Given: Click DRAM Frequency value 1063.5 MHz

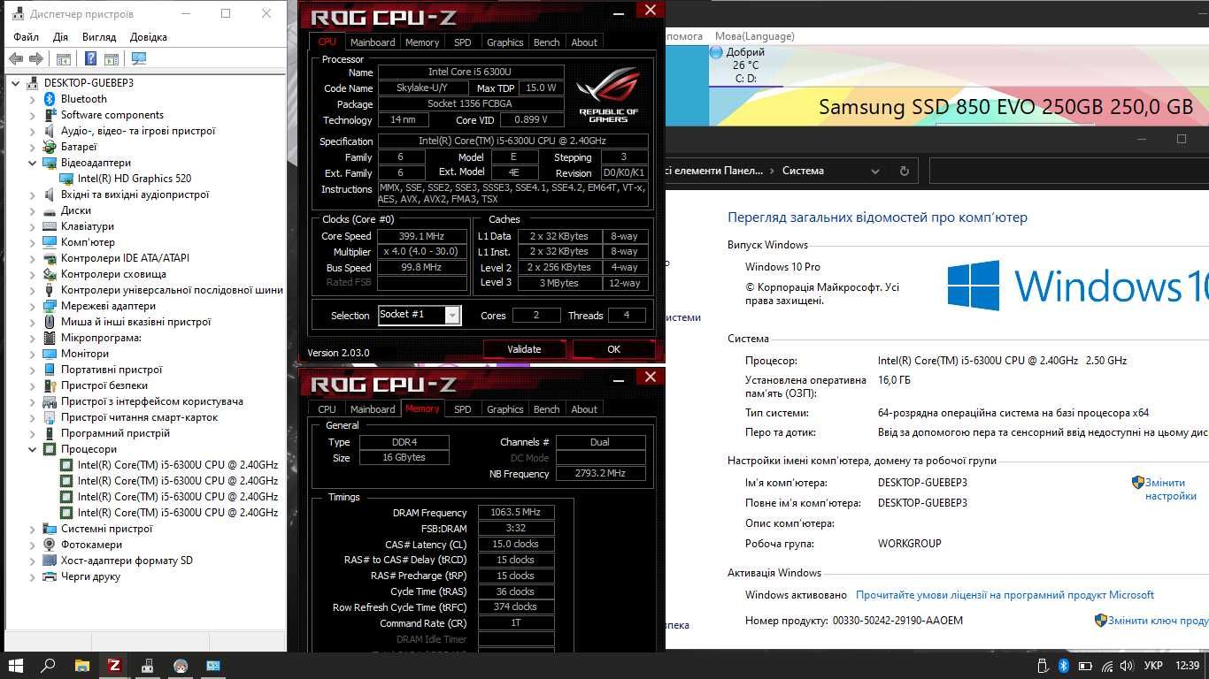Looking at the screenshot, I should click(x=516, y=513).
